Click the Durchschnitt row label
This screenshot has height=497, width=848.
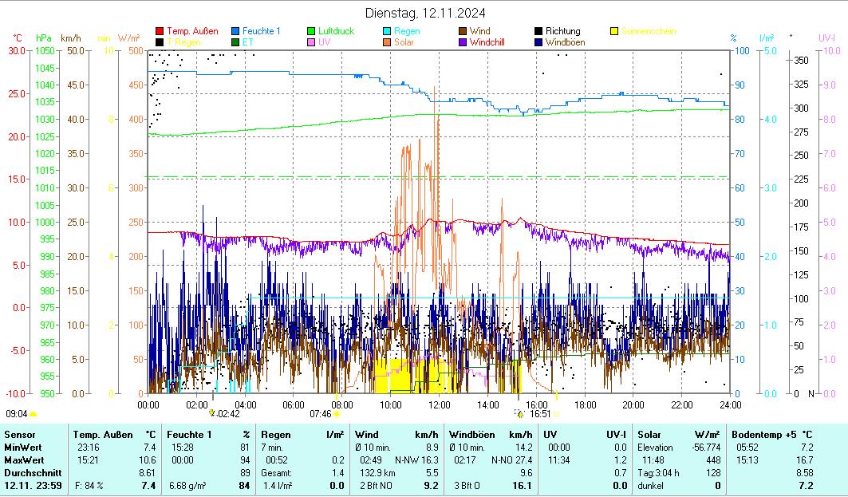pos(30,473)
